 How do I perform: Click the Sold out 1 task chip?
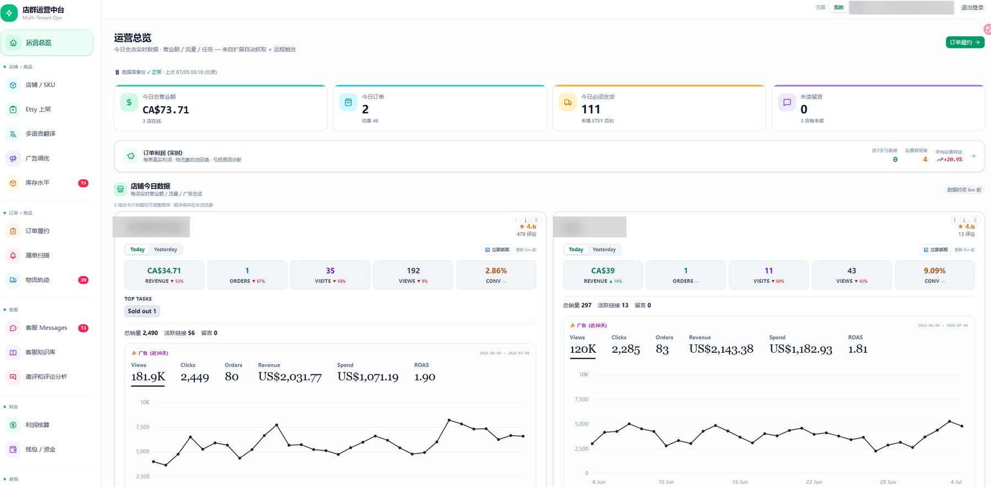pos(142,311)
